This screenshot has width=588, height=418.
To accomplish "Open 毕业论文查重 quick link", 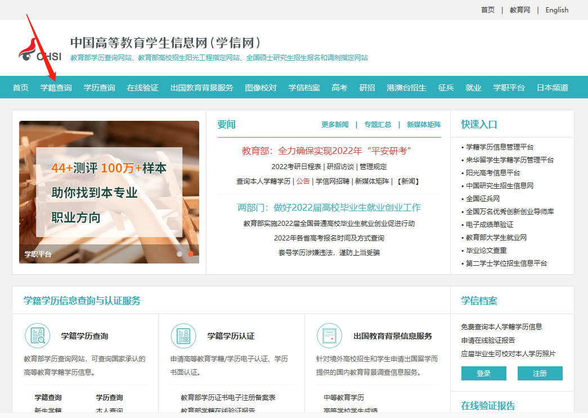I will (486, 251).
